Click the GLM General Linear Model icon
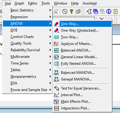Viewport: 120px width, 113px height. click(56, 57)
